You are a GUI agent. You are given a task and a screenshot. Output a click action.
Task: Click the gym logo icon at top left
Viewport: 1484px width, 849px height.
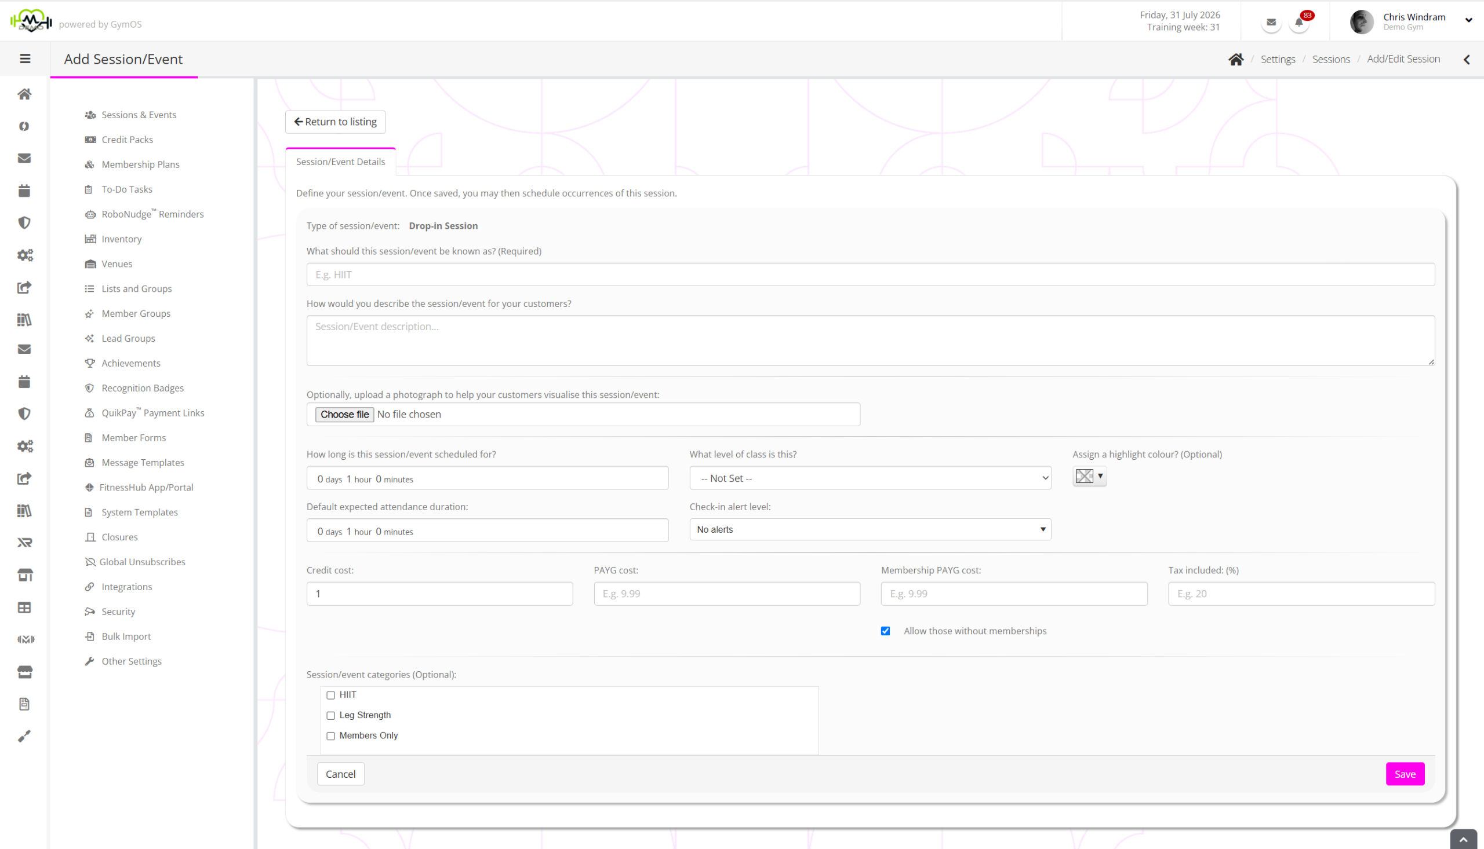31,21
